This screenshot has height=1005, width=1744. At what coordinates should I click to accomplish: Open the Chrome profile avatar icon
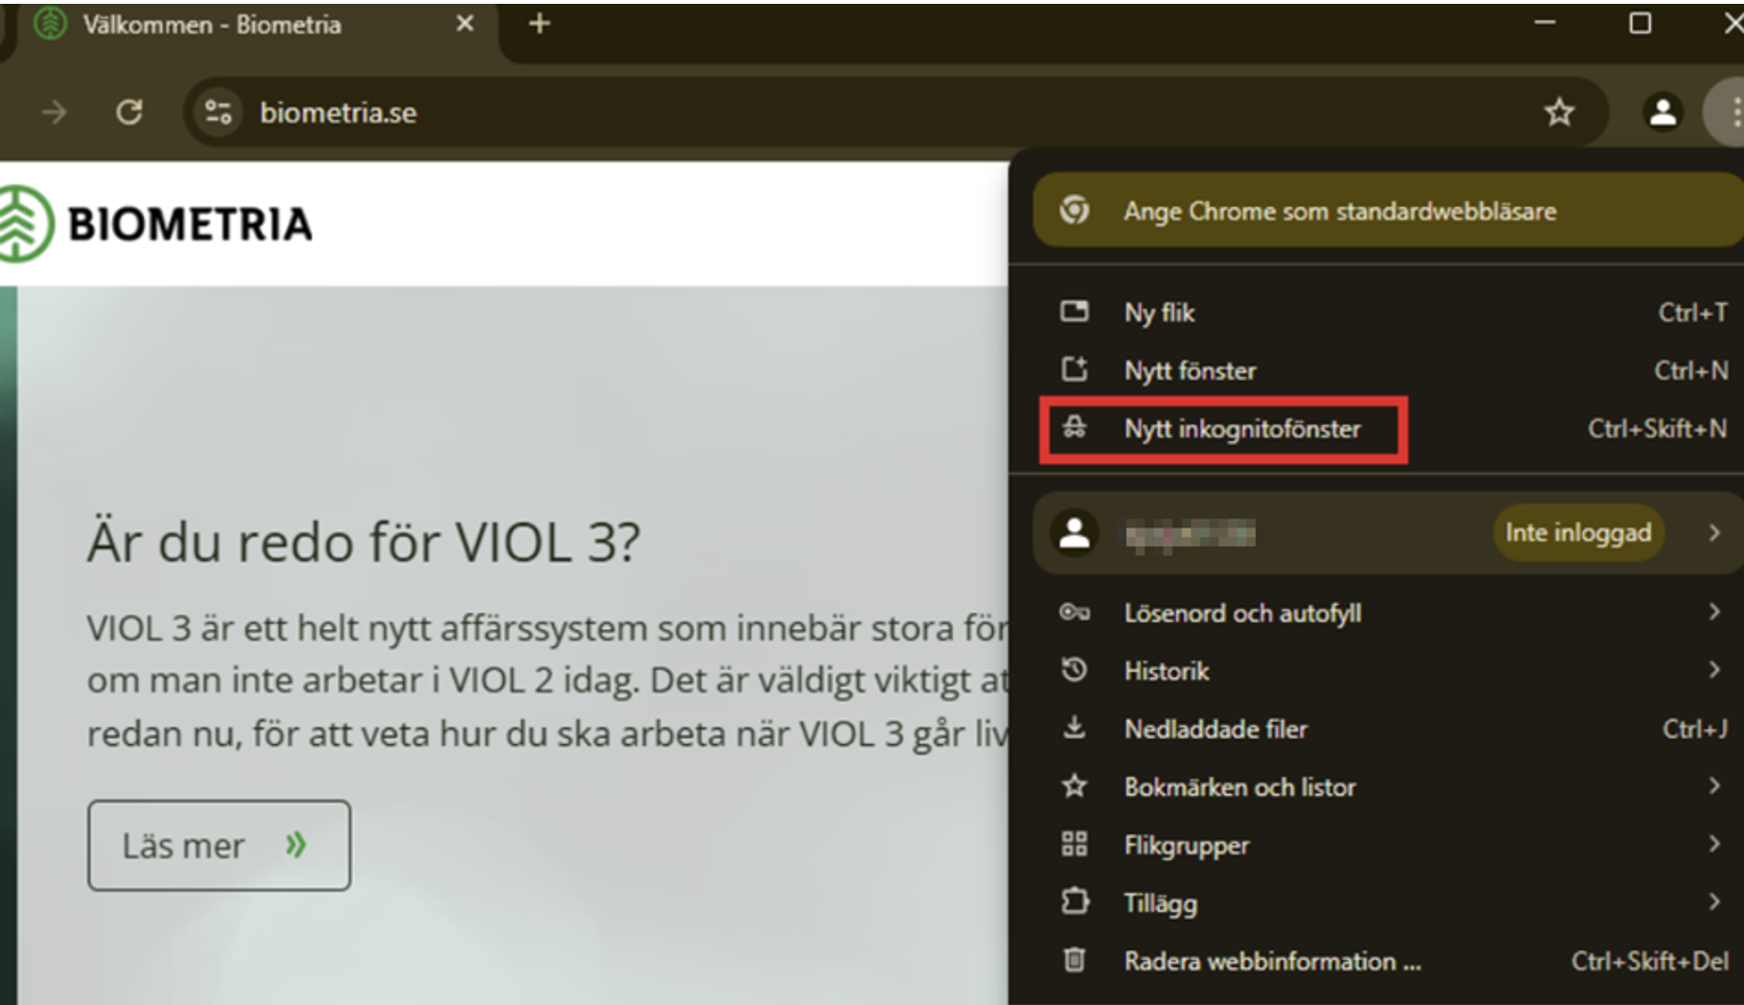click(1662, 112)
